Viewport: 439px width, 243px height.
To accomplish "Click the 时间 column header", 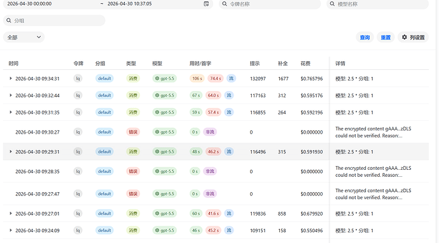I will click(13, 63).
